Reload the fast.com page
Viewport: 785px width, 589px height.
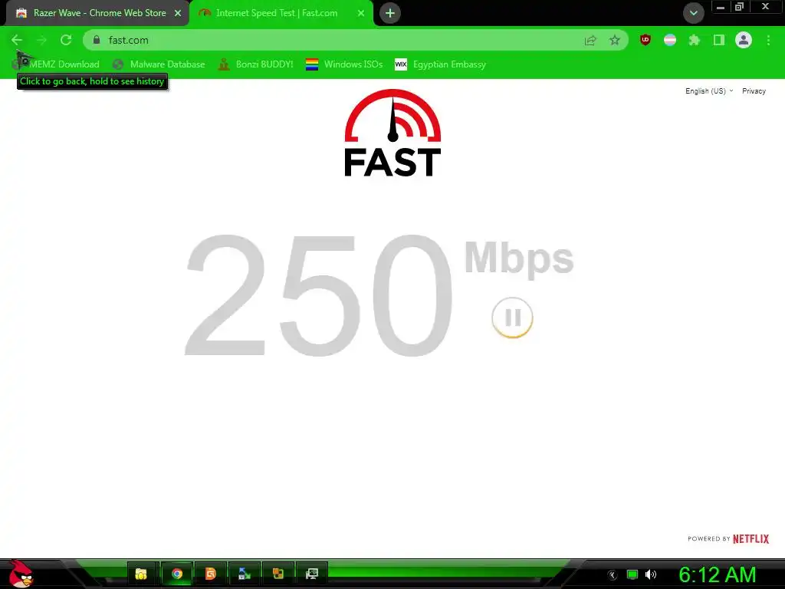click(66, 40)
